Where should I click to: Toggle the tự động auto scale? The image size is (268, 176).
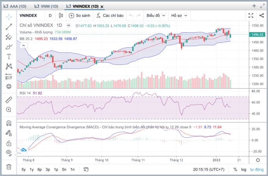pyautogui.click(x=257, y=170)
